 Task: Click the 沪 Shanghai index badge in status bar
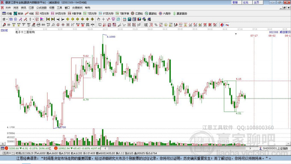coord(7,148)
